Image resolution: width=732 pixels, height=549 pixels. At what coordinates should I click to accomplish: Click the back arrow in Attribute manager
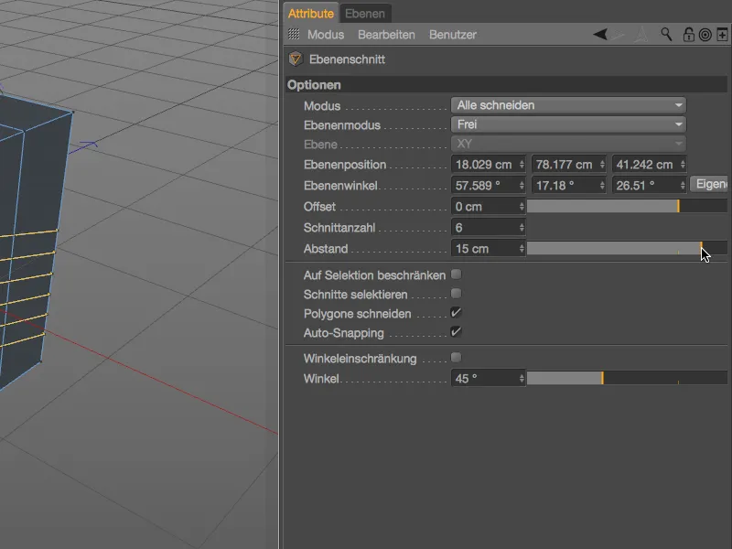pyautogui.click(x=600, y=35)
